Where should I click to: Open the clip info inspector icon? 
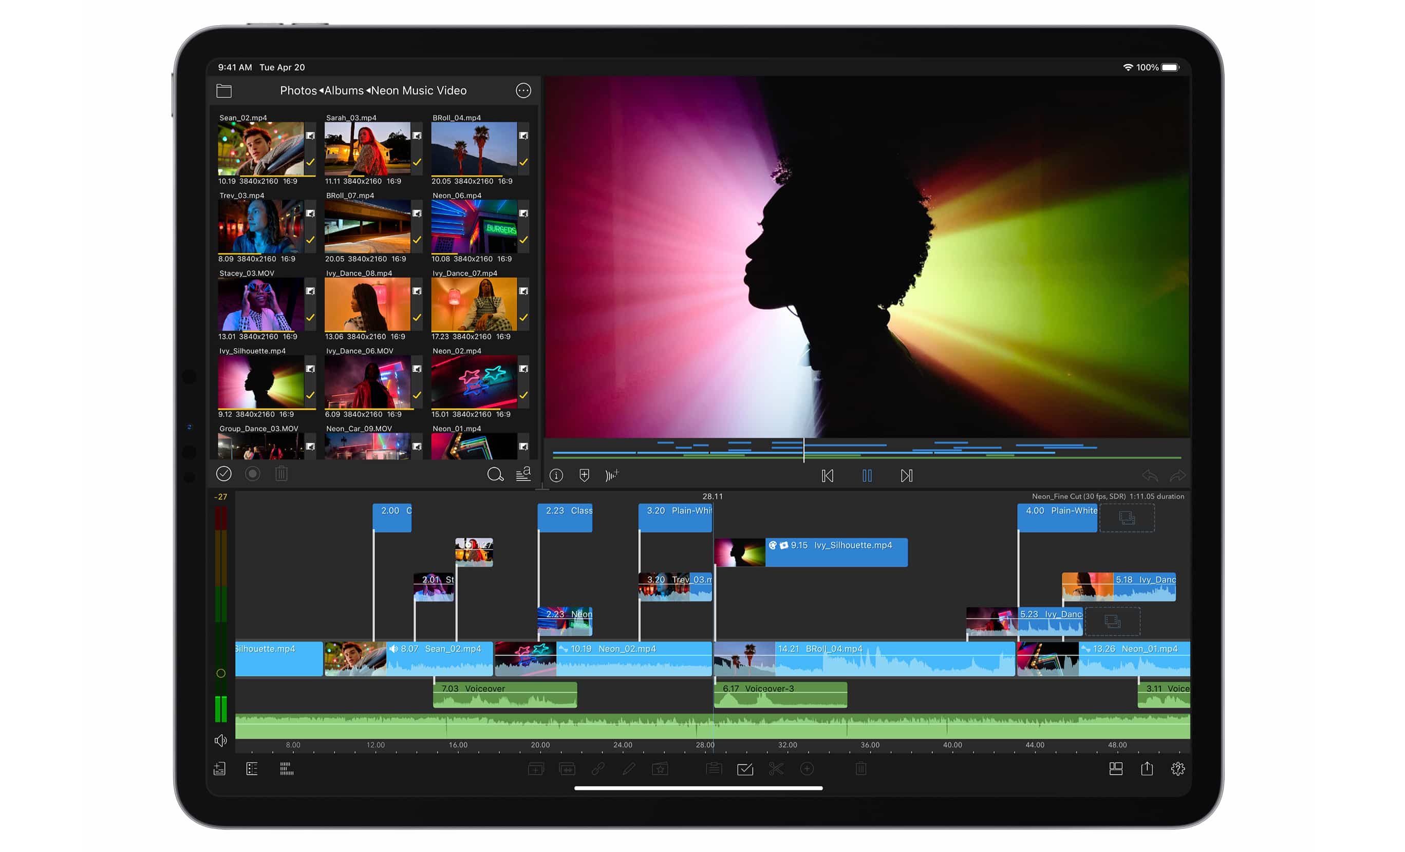pos(556,476)
